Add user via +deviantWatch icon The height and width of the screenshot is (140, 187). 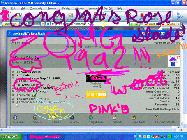157,117
